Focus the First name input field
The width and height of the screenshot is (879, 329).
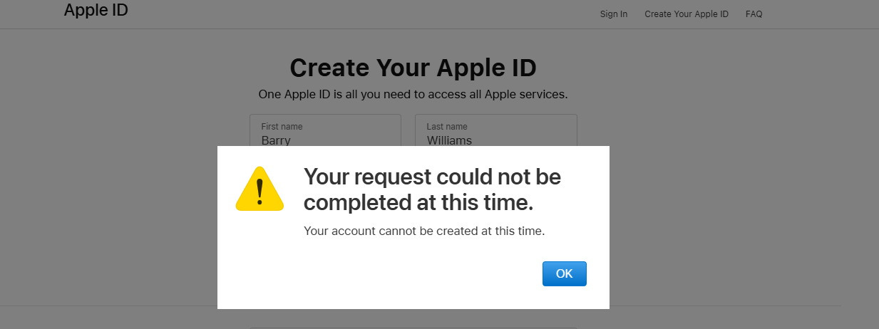coord(326,130)
